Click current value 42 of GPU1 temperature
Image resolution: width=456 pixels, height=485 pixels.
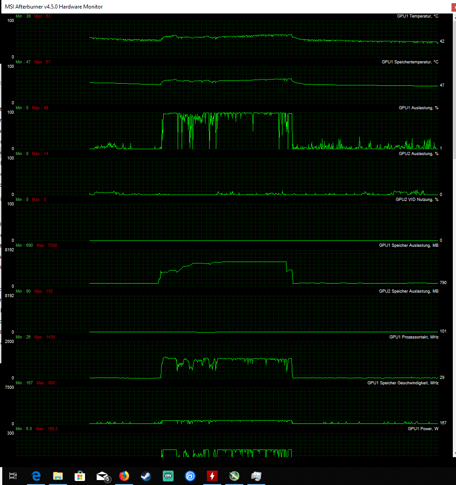pos(442,41)
